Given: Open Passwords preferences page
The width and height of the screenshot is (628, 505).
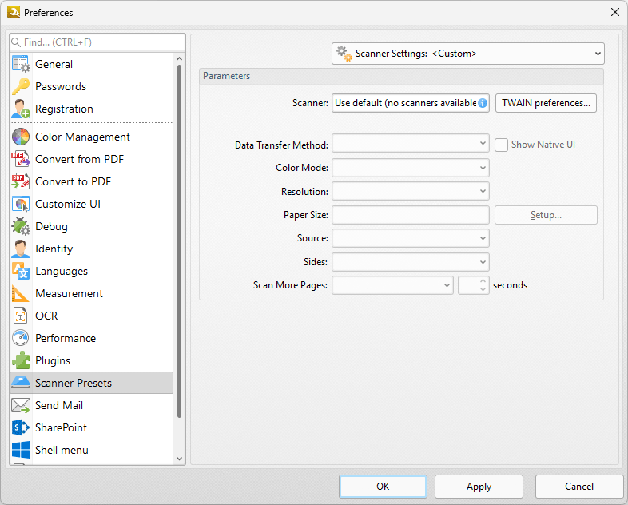Looking at the screenshot, I should pos(61,86).
